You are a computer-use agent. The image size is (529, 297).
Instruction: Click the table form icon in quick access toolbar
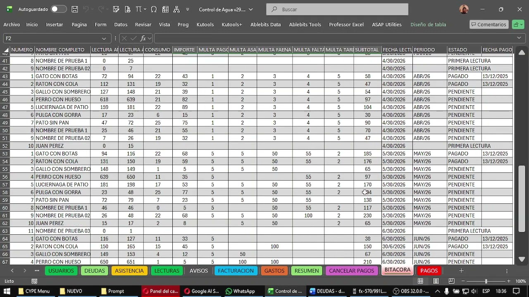coord(165,9)
